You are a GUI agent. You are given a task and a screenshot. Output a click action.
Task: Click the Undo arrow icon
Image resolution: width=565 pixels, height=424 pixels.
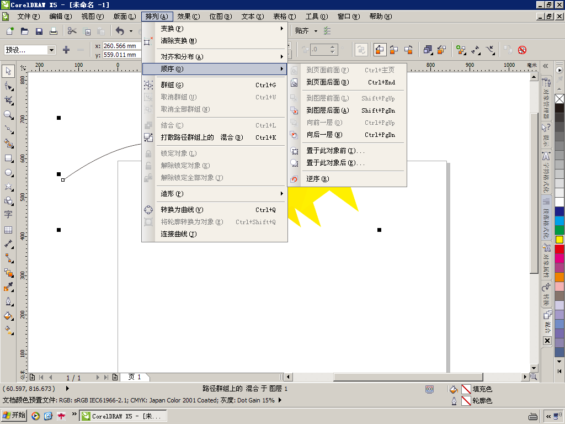pyautogui.click(x=120, y=31)
